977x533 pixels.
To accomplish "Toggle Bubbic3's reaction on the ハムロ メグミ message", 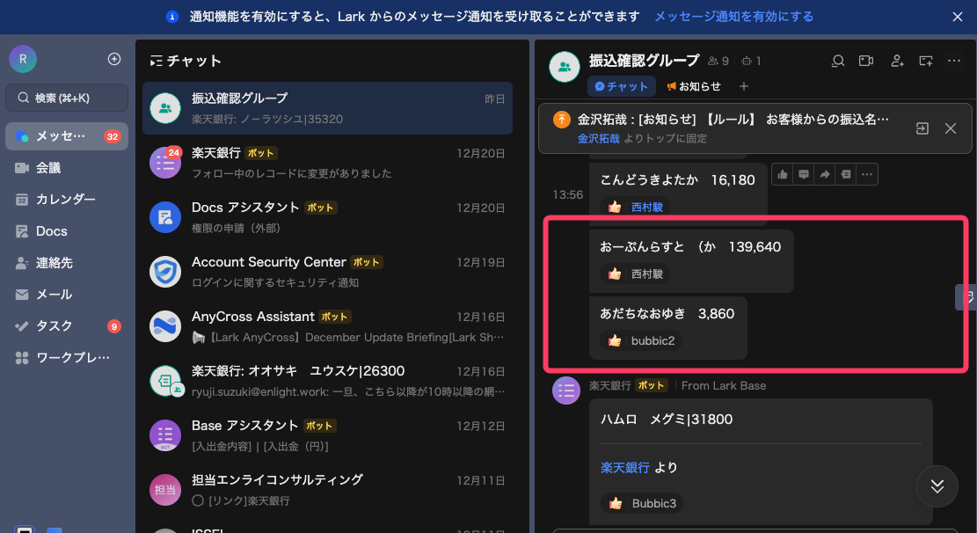I will 641,503.
